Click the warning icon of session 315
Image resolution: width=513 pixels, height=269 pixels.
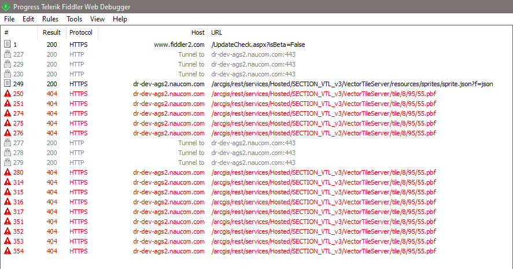coord(7,191)
